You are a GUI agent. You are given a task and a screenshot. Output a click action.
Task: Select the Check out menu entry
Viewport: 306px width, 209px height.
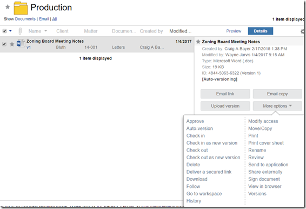click(x=197, y=150)
